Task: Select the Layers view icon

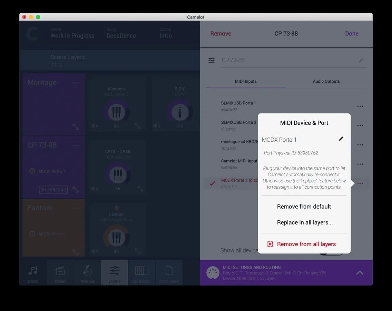Action: click(115, 272)
